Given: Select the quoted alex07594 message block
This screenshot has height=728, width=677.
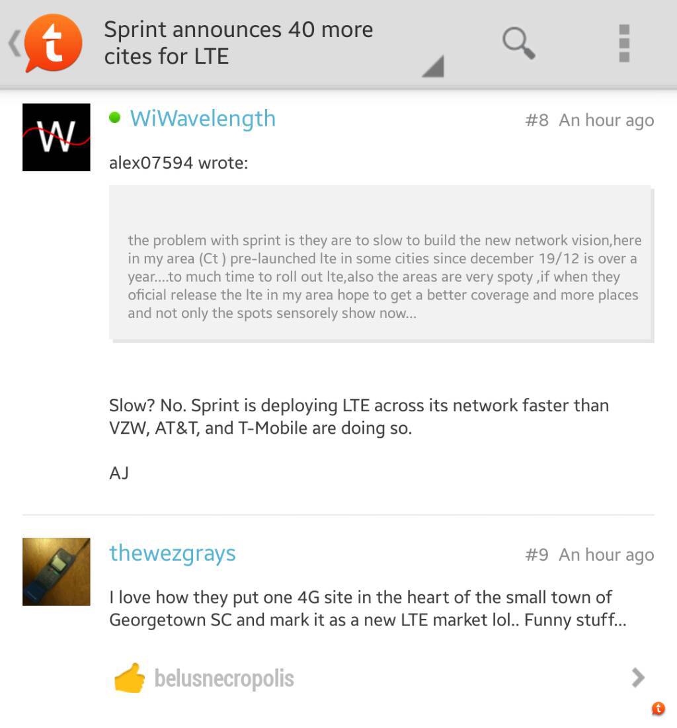Looking at the screenshot, I should coord(381,263).
